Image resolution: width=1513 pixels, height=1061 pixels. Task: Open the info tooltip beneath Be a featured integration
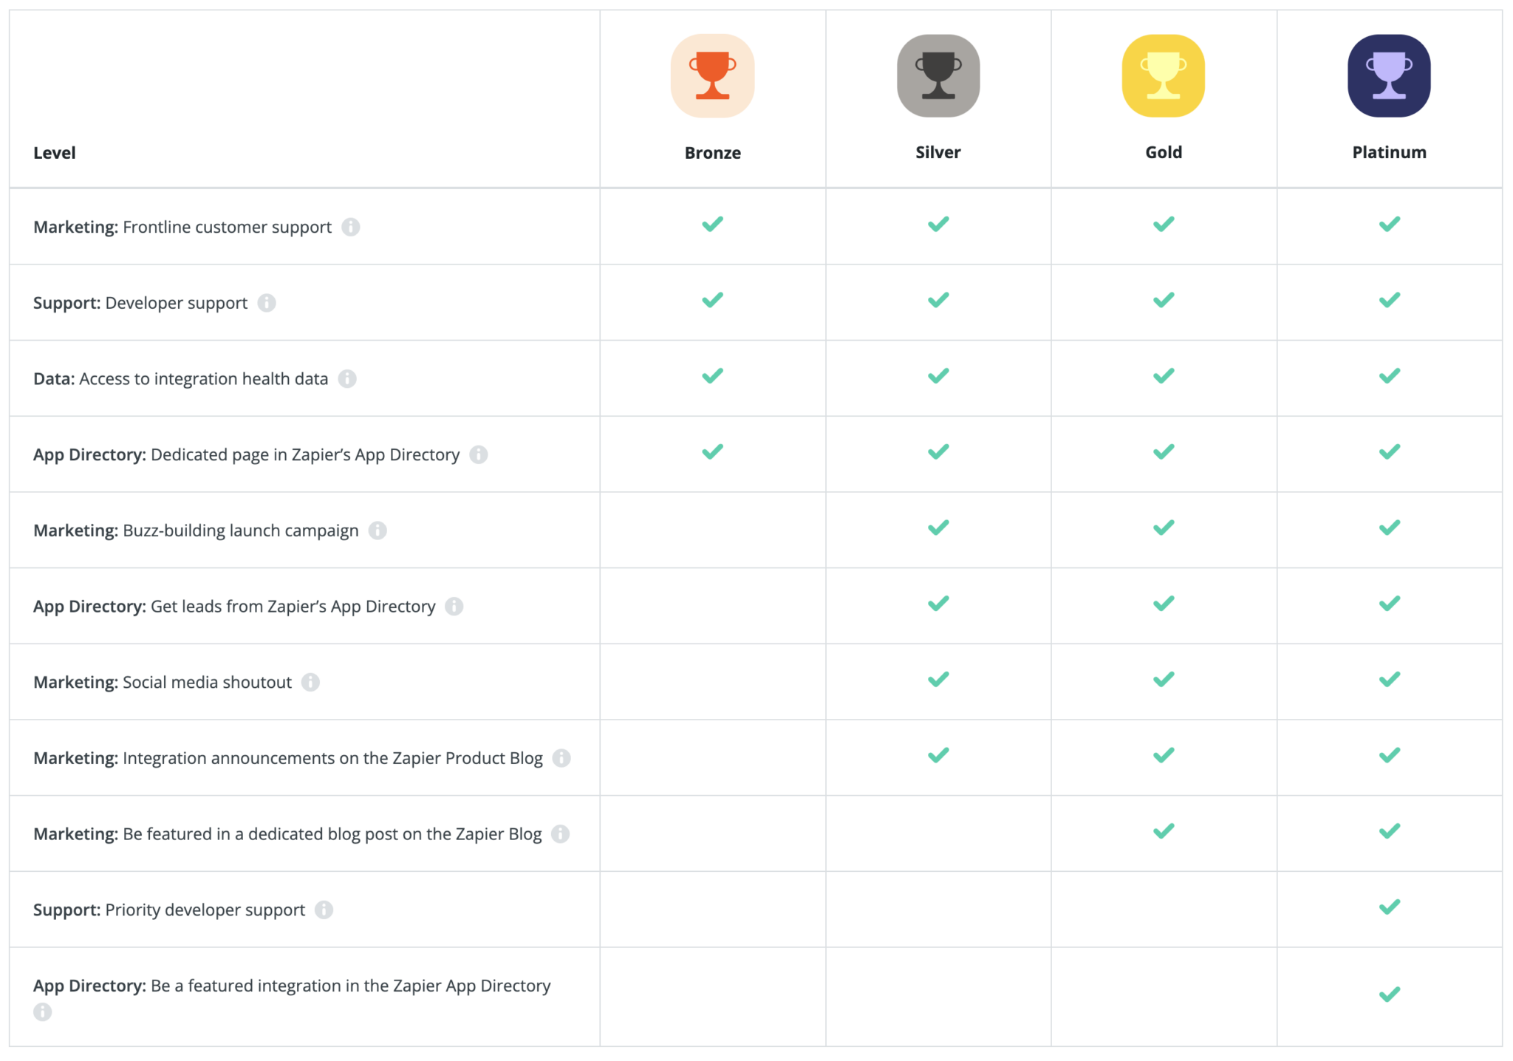click(42, 1011)
